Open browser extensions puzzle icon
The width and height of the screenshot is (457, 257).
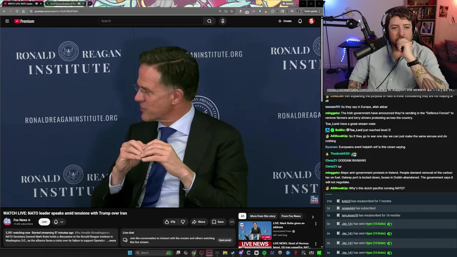(273, 11)
